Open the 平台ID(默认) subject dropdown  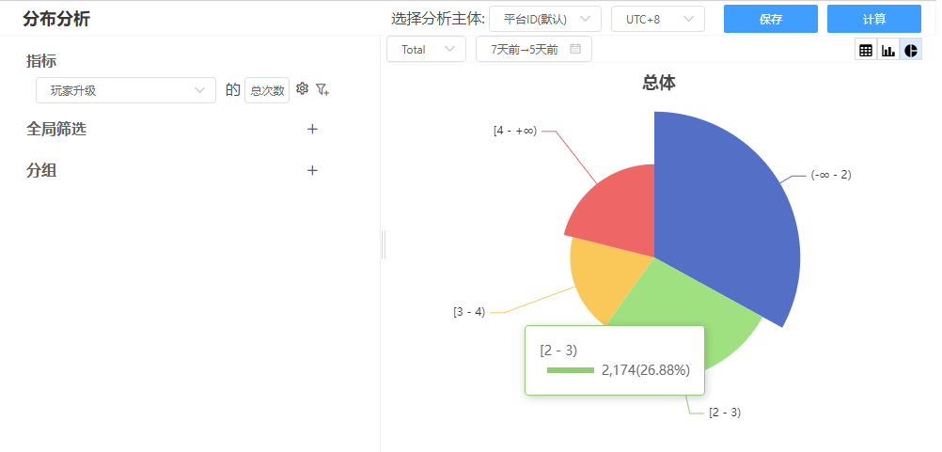pyautogui.click(x=545, y=19)
